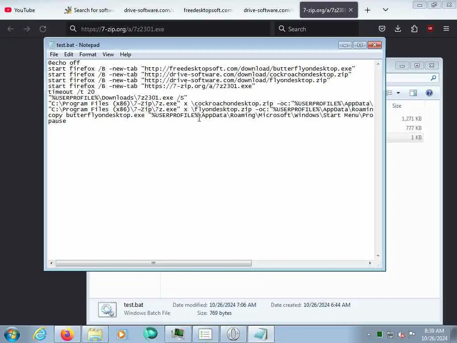Open the round zero taskbar app icon
Screen dimensions: 457x343
coord(233,334)
